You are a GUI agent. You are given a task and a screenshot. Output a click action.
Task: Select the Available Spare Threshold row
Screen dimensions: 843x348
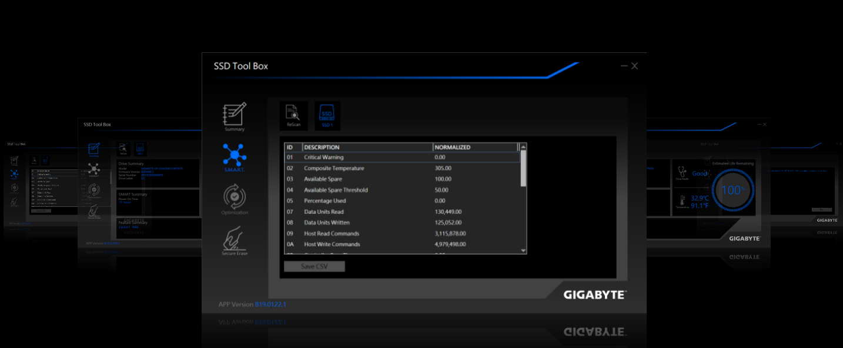pos(402,190)
